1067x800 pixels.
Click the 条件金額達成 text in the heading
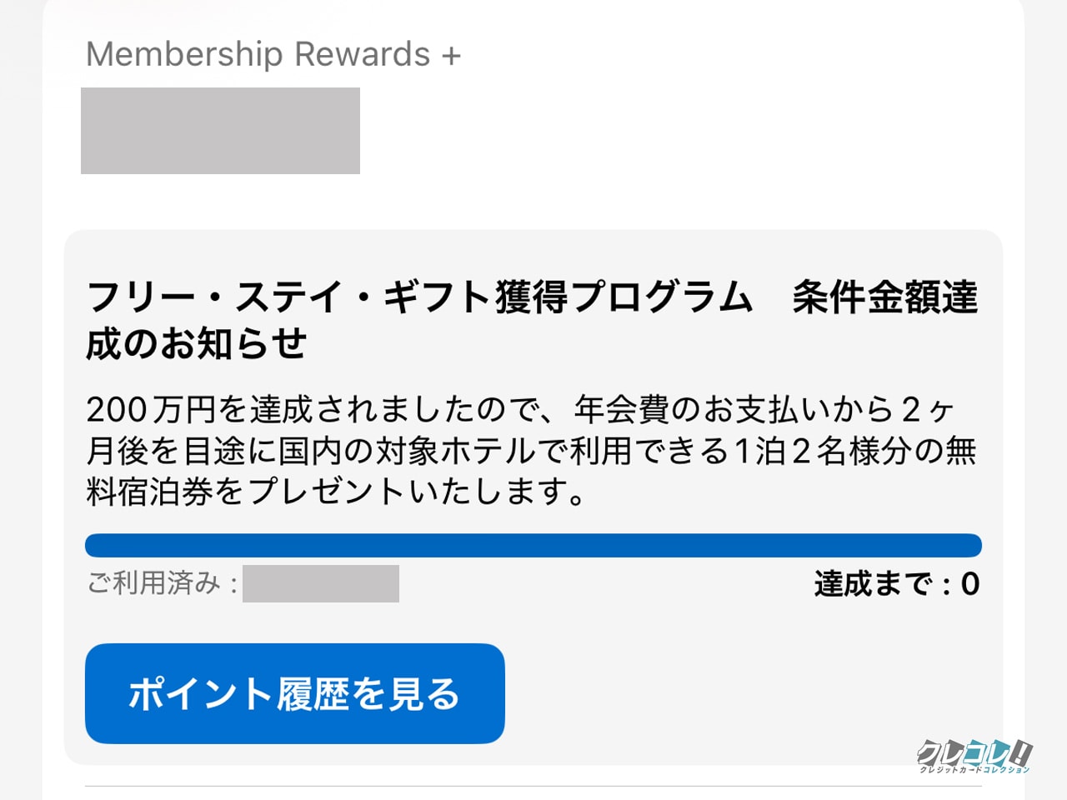coord(884,297)
